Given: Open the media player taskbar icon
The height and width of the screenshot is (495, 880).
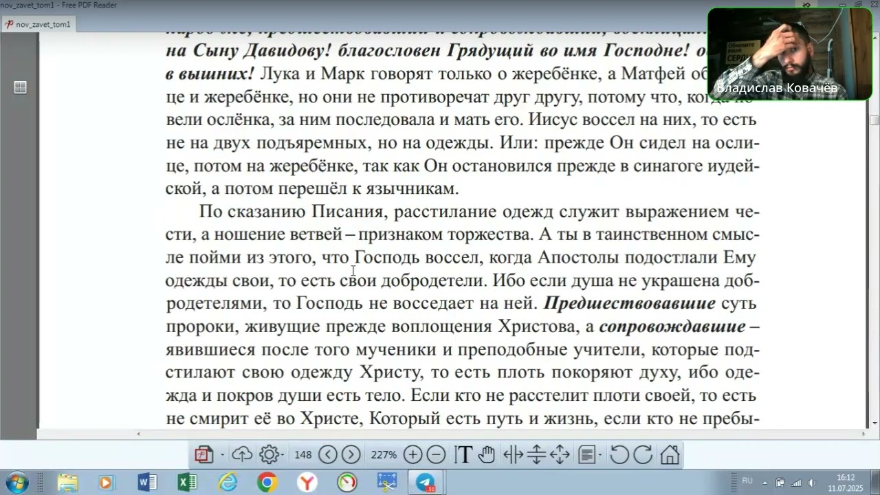Looking at the screenshot, I should (x=105, y=483).
